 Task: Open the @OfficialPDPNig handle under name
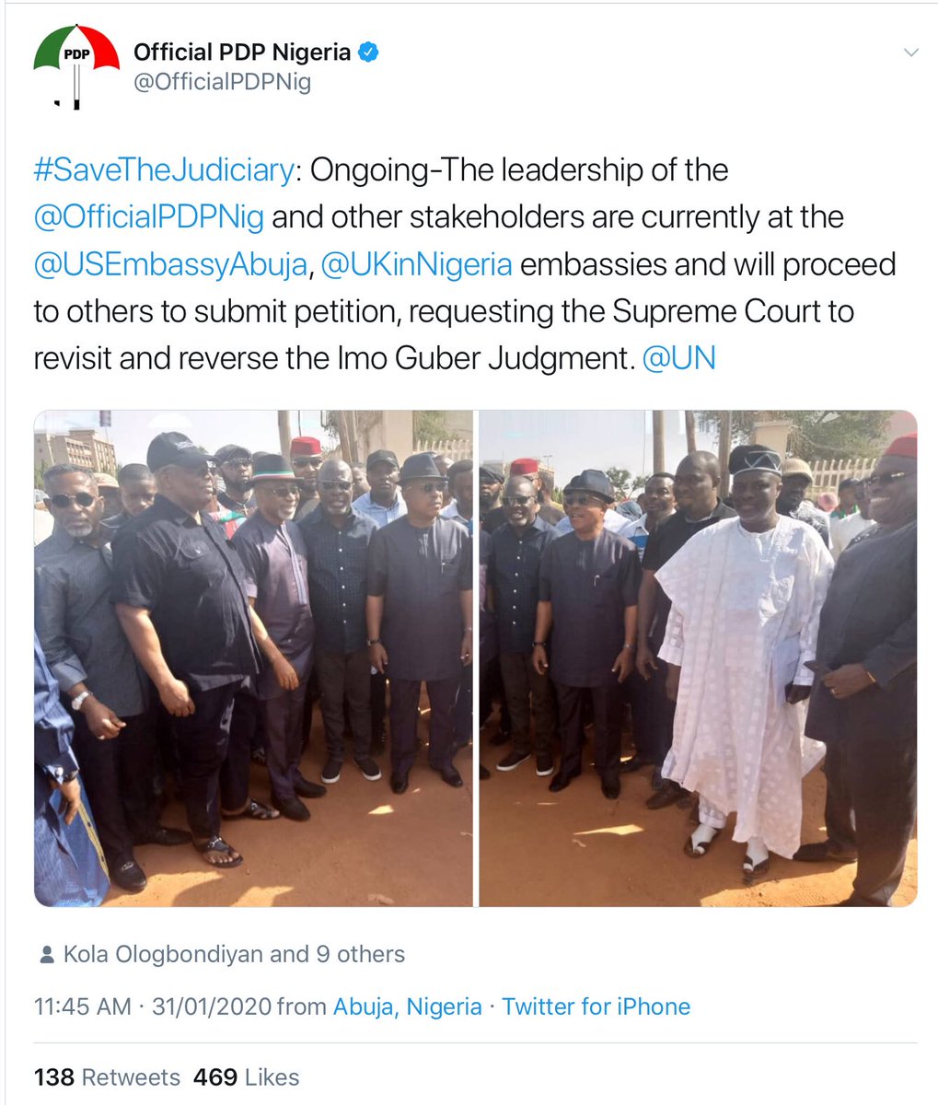pyautogui.click(x=223, y=82)
